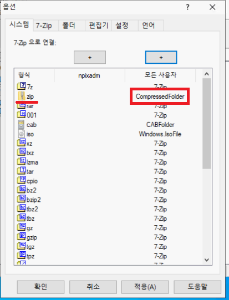This screenshot has height=300, width=229.
Task: Open the 편집기 tab
Action: point(99,26)
